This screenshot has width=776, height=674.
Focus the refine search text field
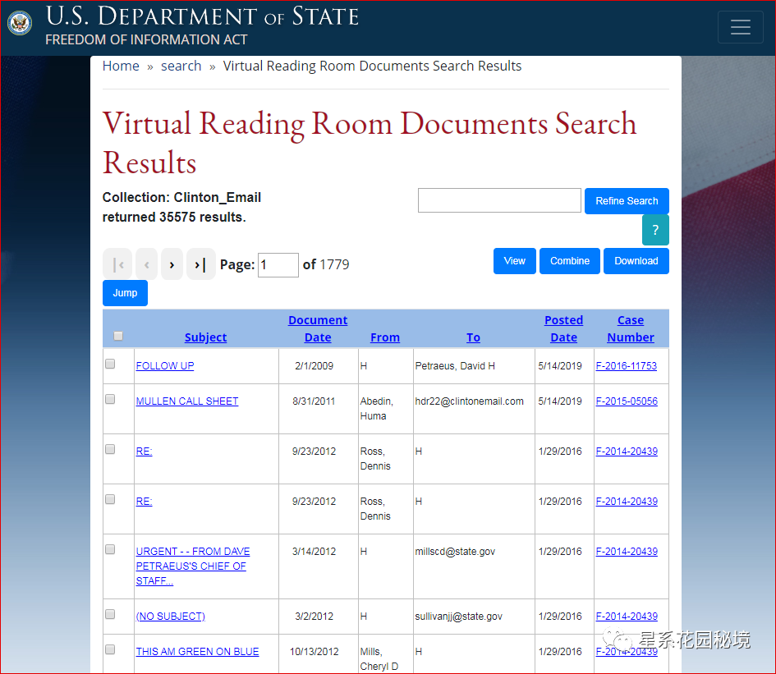(499, 200)
